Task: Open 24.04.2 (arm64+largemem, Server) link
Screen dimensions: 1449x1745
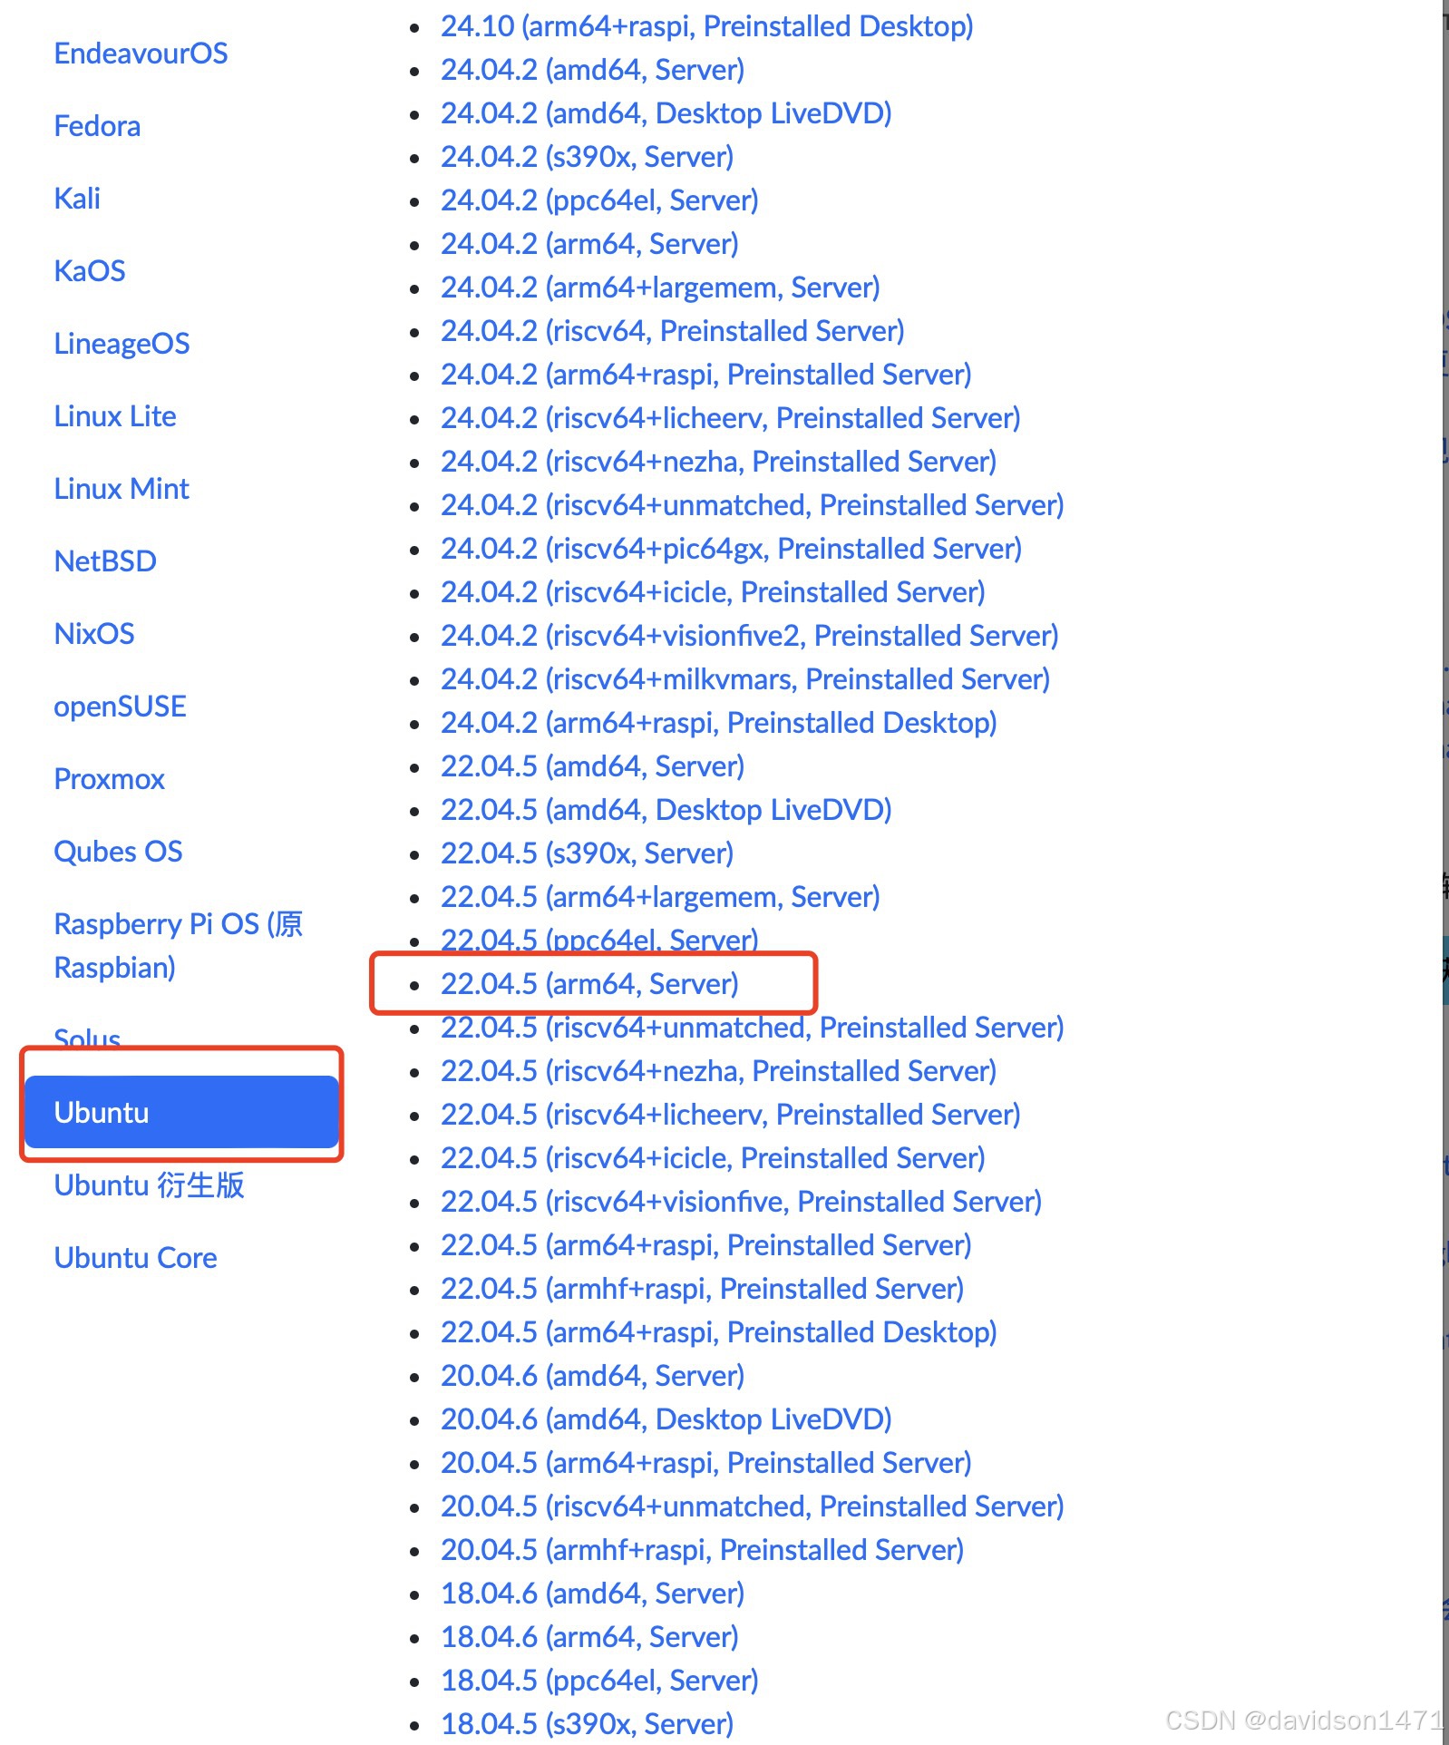Action: (x=660, y=288)
